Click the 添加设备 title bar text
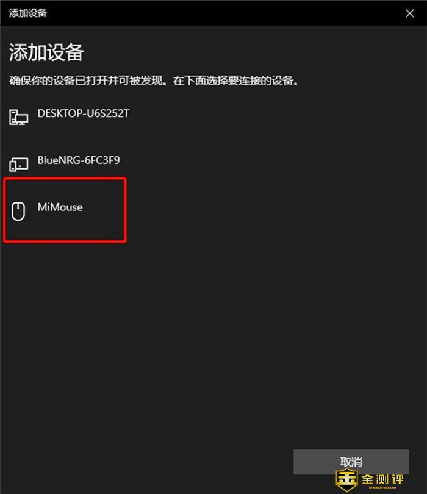The width and height of the screenshot is (427, 494). tap(27, 13)
